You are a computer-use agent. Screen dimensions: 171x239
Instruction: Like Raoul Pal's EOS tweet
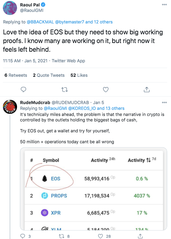click(106, 90)
